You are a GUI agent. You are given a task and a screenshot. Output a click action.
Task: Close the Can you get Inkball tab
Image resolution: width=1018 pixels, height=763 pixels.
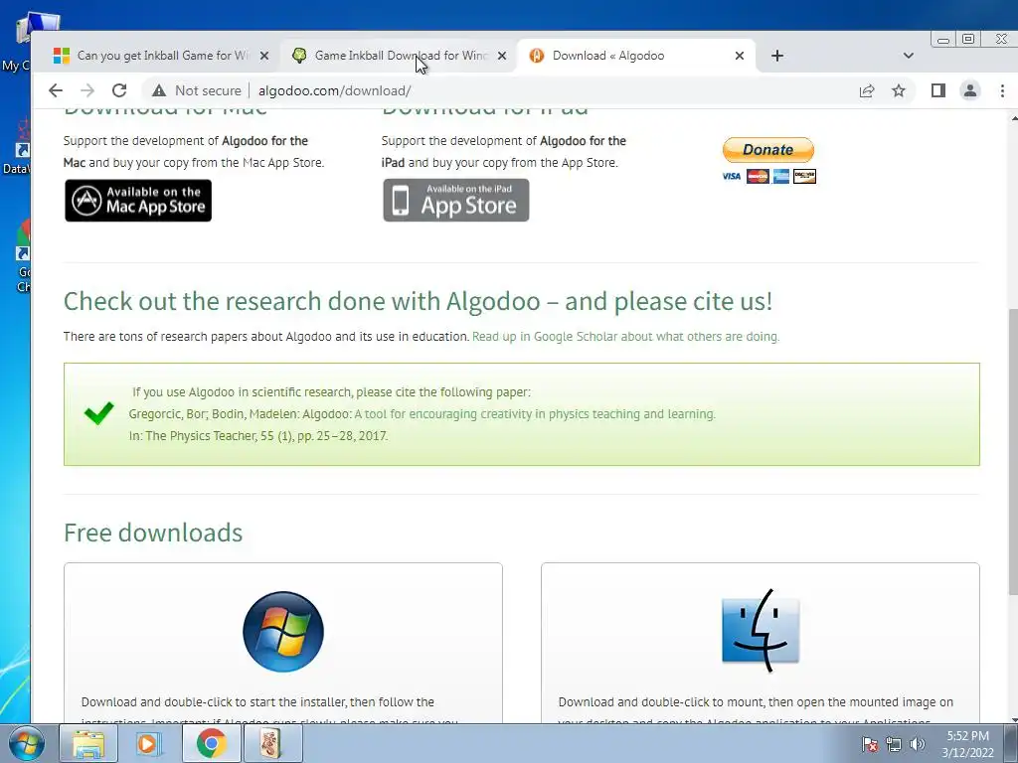click(264, 56)
